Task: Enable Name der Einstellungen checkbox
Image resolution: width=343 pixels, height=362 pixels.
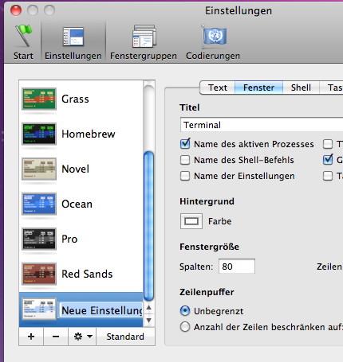Action: point(185,176)
